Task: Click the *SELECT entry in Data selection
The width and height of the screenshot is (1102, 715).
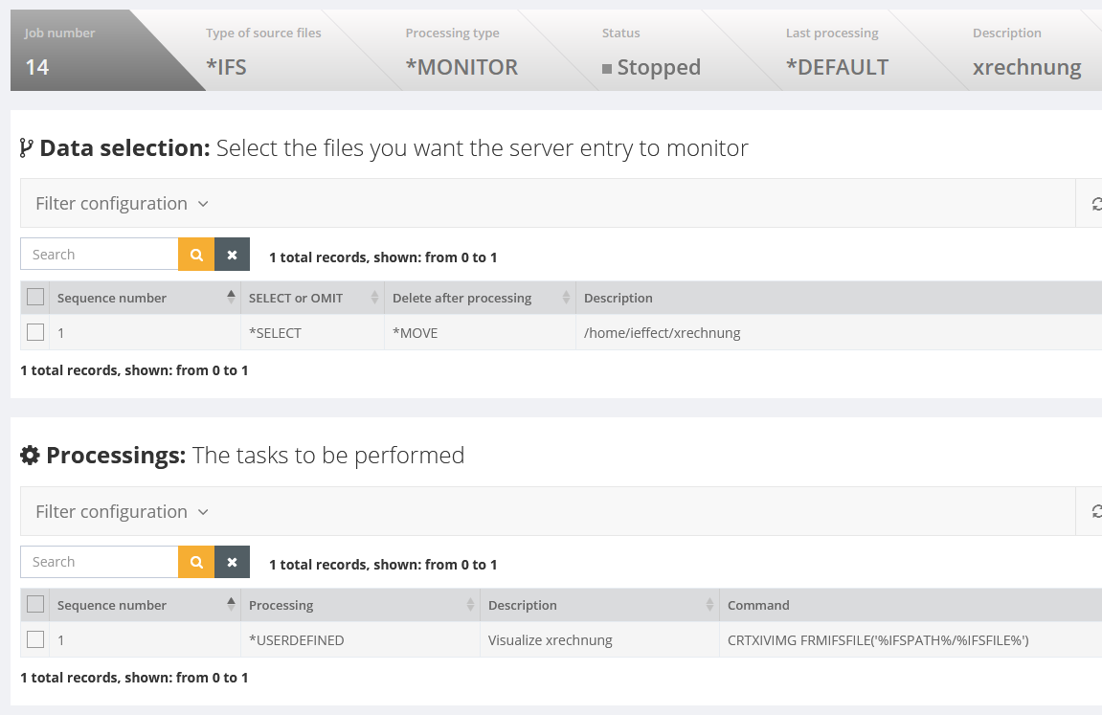Action: point(275,333)
